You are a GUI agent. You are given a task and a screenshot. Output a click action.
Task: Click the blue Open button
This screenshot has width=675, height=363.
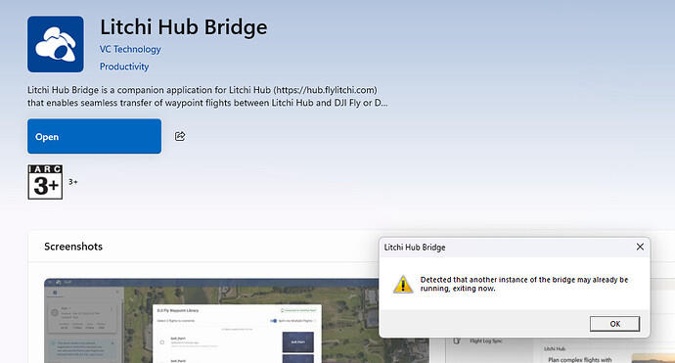click(x=94, y=137)
